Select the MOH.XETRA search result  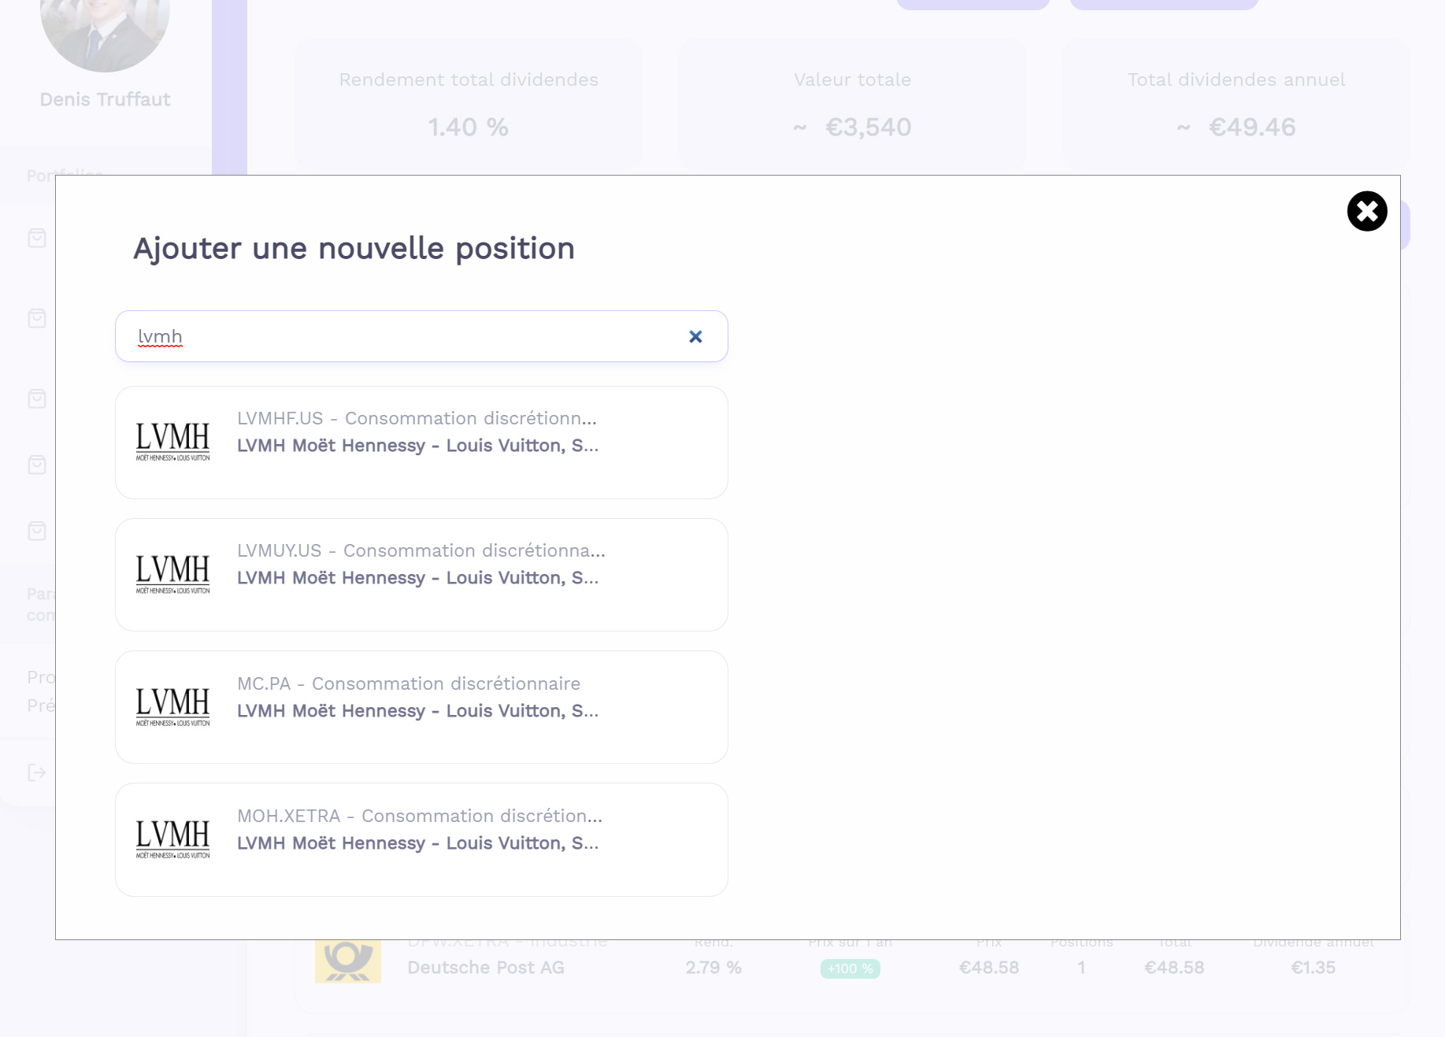tap(421, 839)
